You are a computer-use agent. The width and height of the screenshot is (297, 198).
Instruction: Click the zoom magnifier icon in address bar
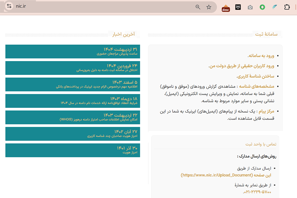[198, 7]
